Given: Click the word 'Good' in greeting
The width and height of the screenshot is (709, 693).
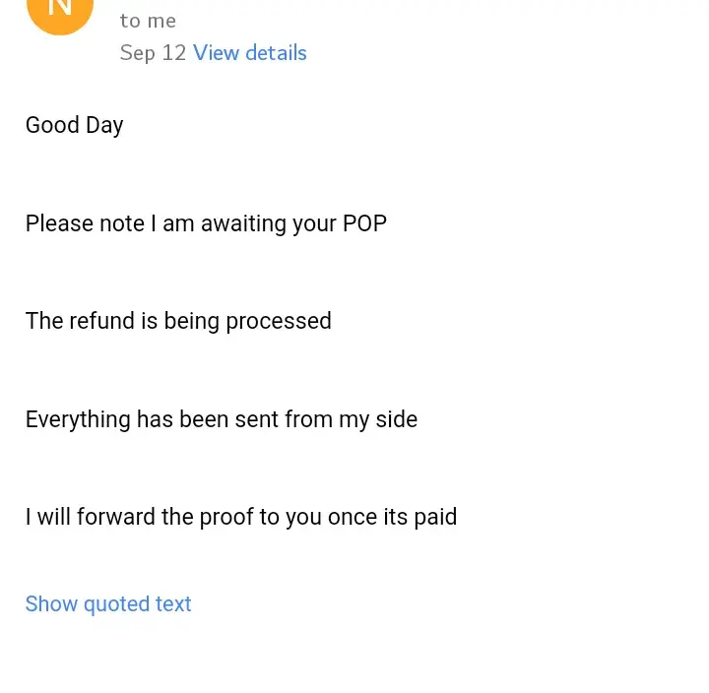Looking at the screenshot, I should [x=52, y=125].
